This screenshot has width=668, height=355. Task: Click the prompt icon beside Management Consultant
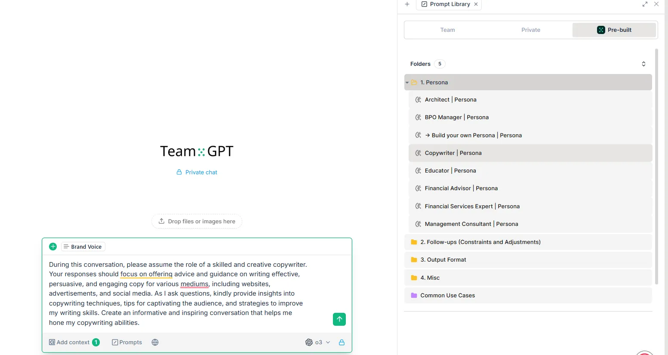tap(418, 224)
